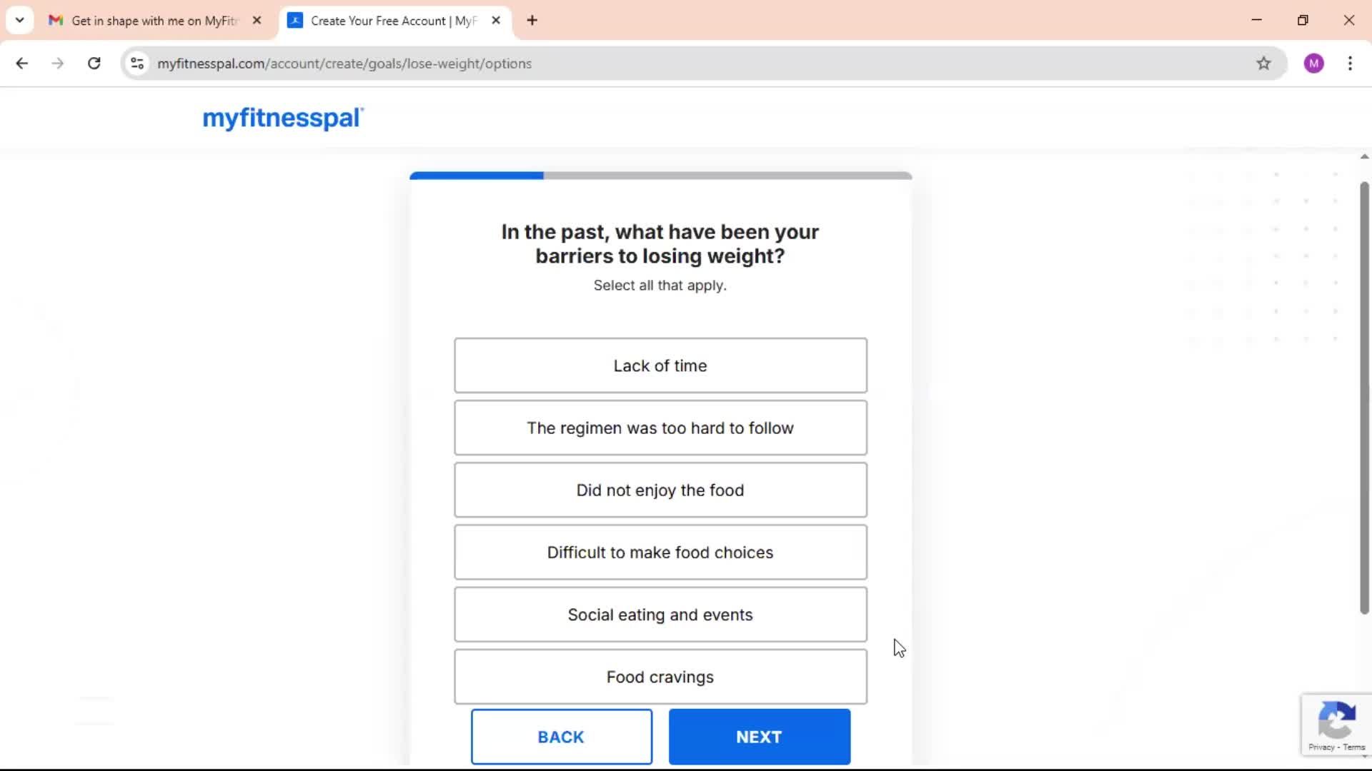Open the reCAPTCHA Terms link
Screen dimensions: 1372x771
point(1354,747)
